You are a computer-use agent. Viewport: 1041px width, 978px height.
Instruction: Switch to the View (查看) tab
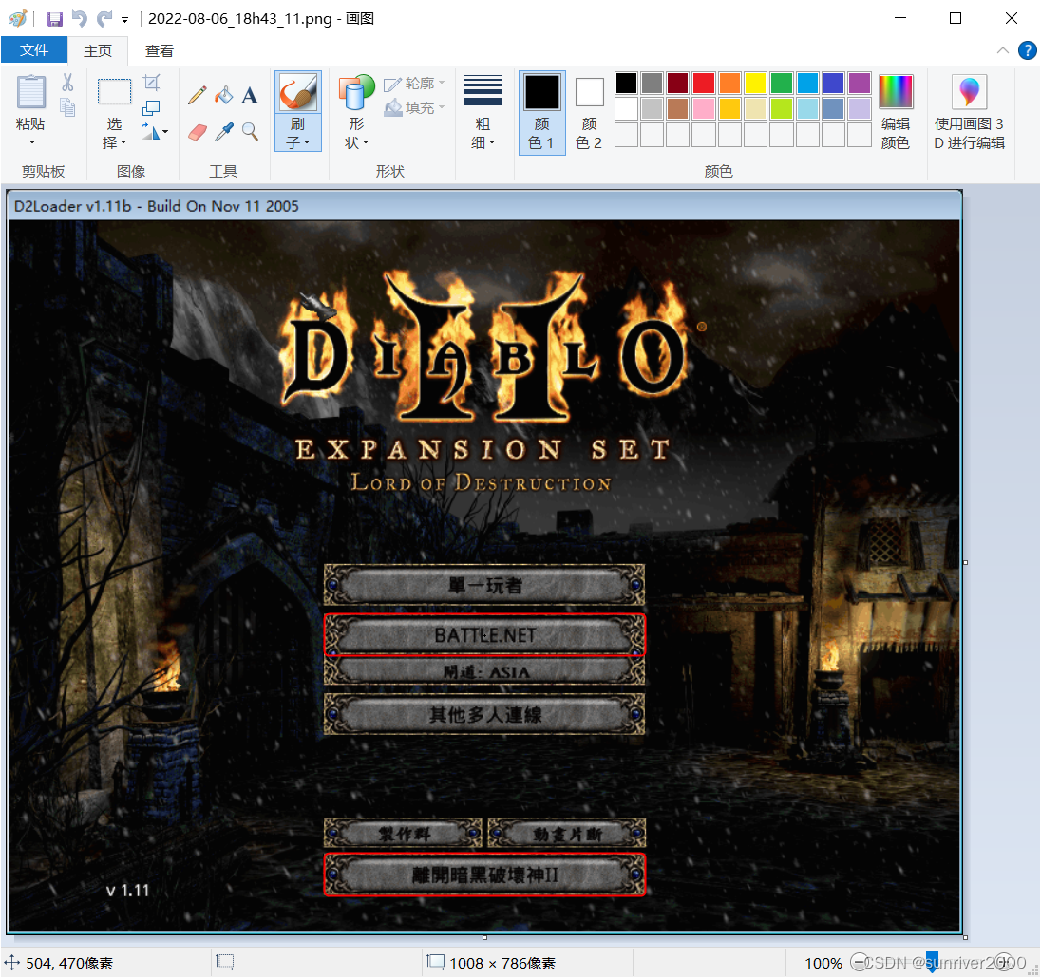(x=160, y=51)
